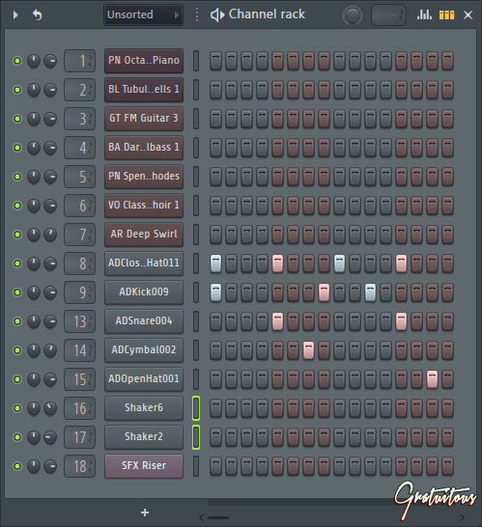The height and width of the screenshot is (527, 482).
Task: Mute the SFX Riser channel
Action: pyautogui.click(x=17, y=466)
